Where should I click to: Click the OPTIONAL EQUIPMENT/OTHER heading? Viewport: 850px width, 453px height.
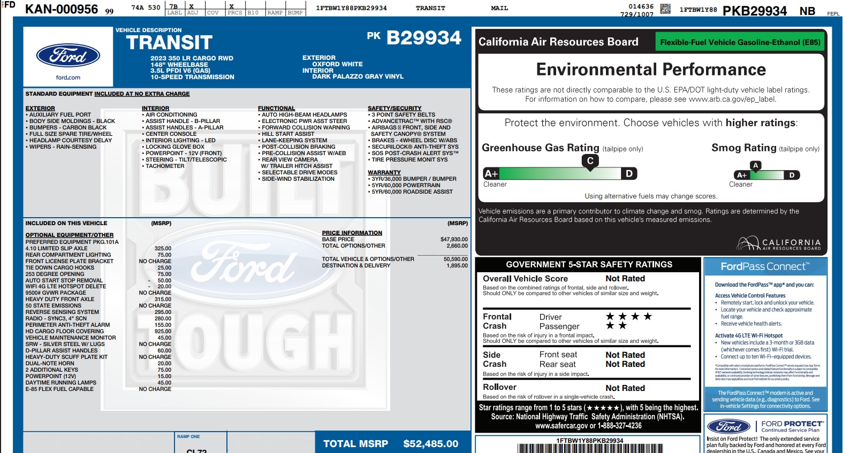[x=70, y=235]
